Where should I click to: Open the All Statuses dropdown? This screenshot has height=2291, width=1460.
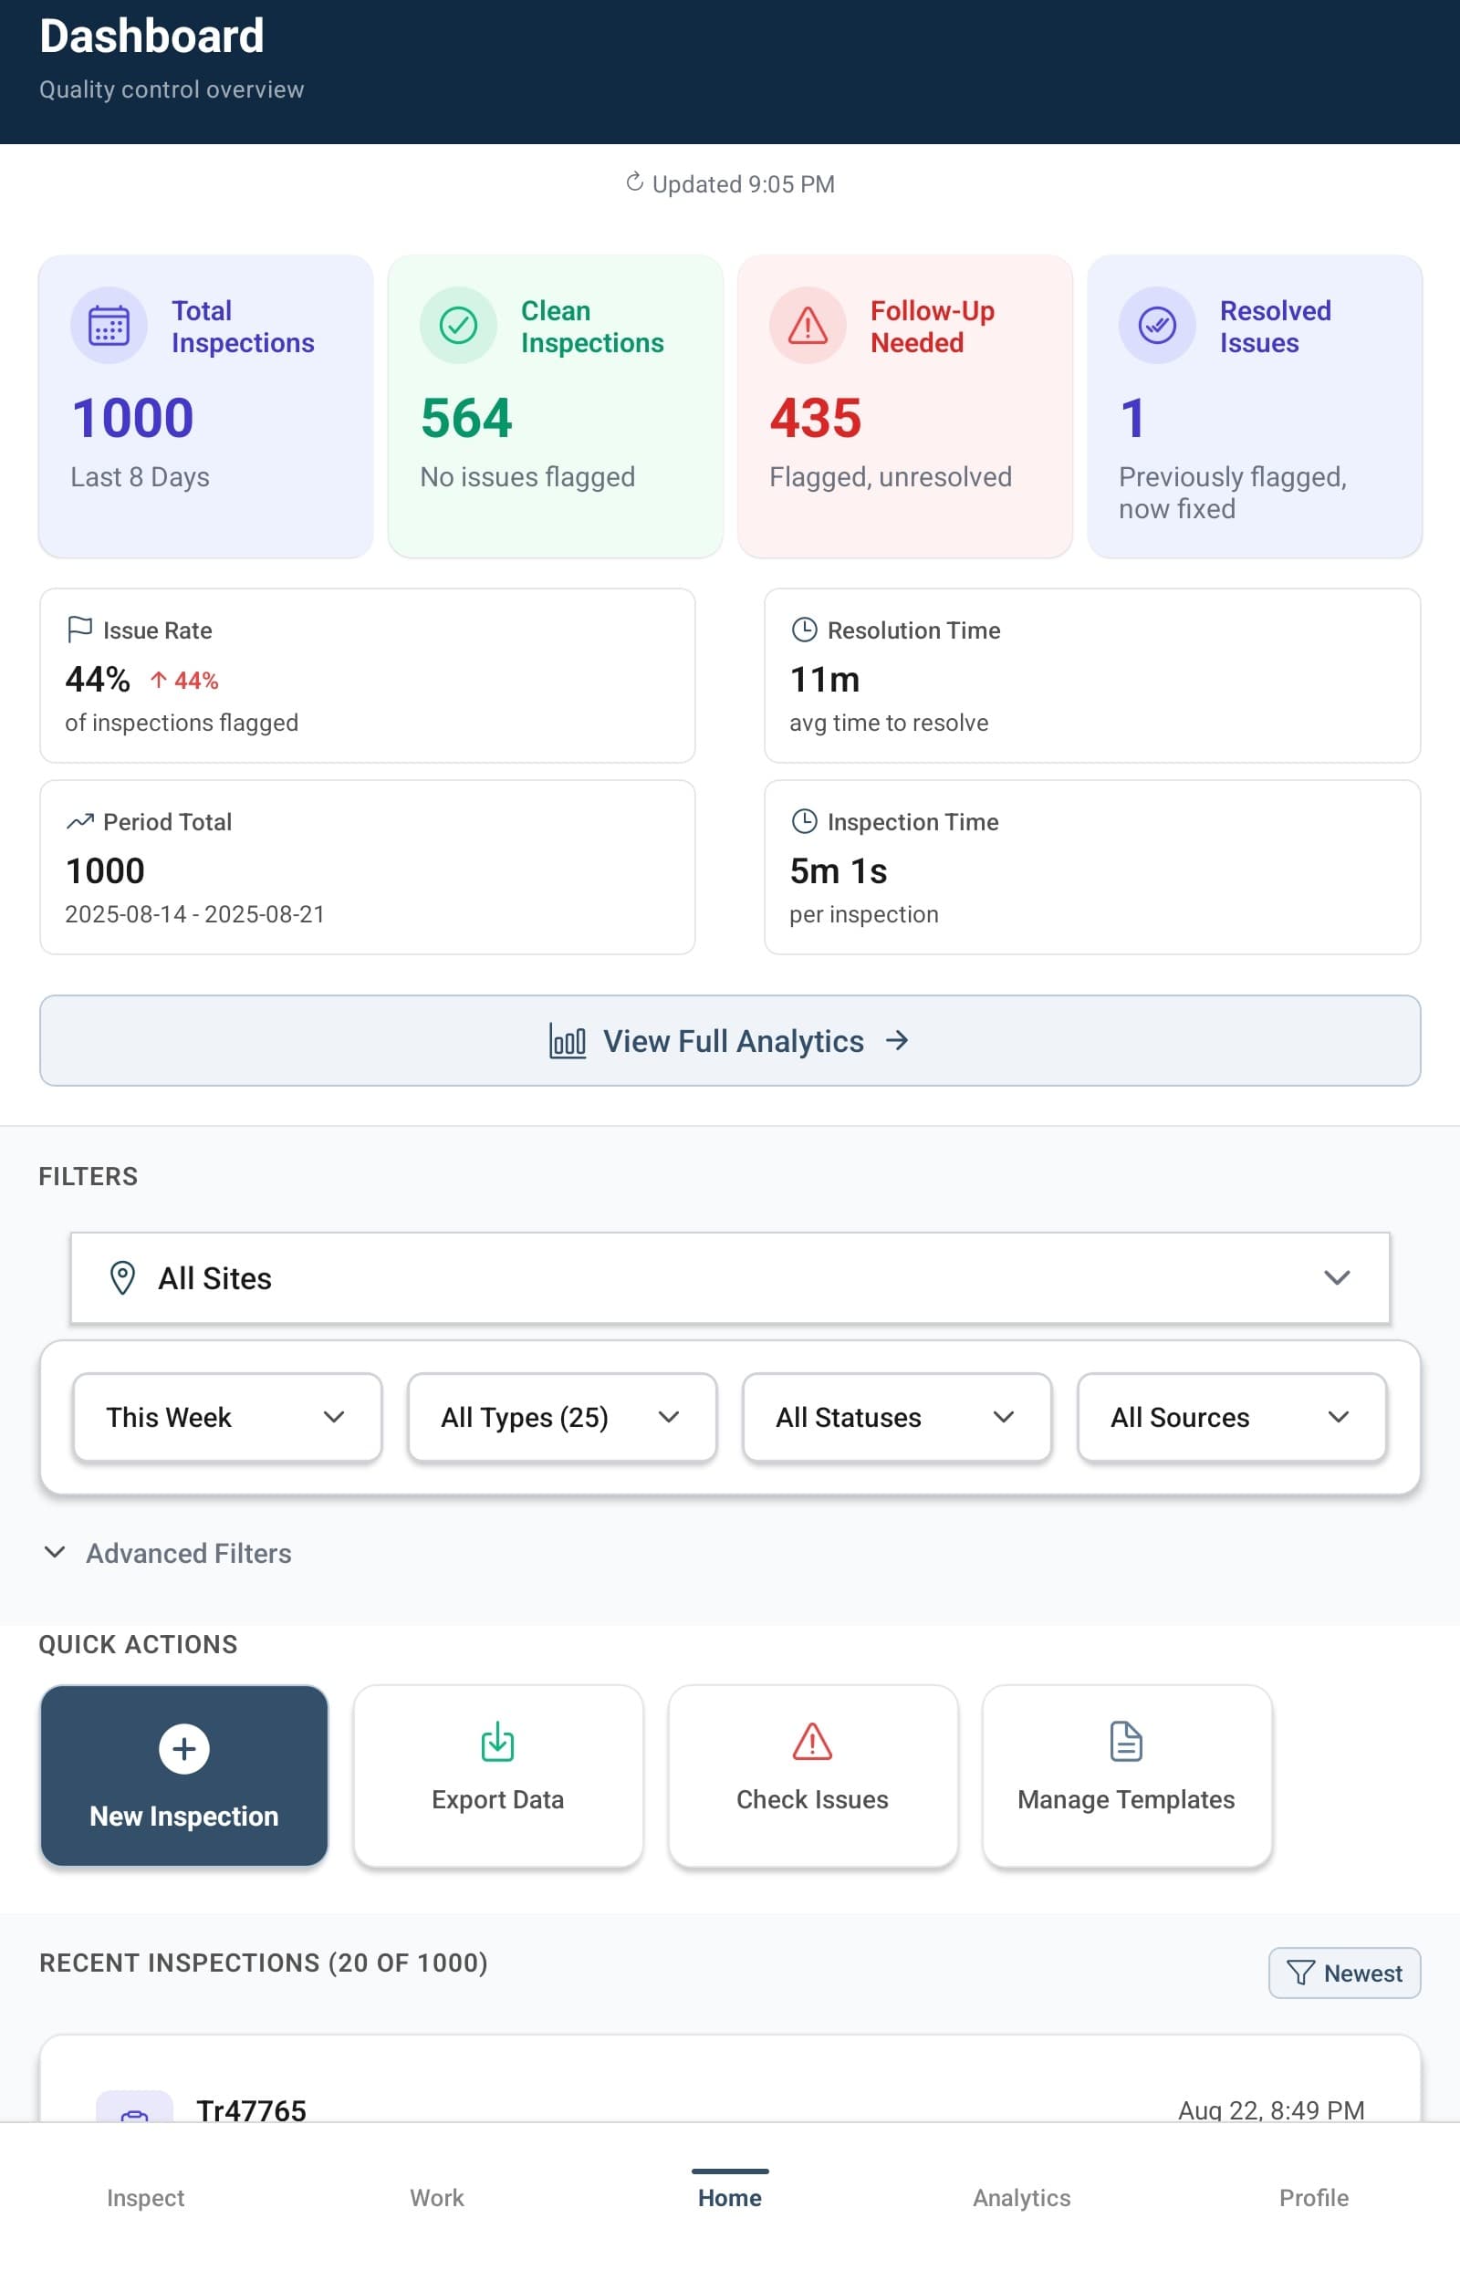pos(894,1417)
